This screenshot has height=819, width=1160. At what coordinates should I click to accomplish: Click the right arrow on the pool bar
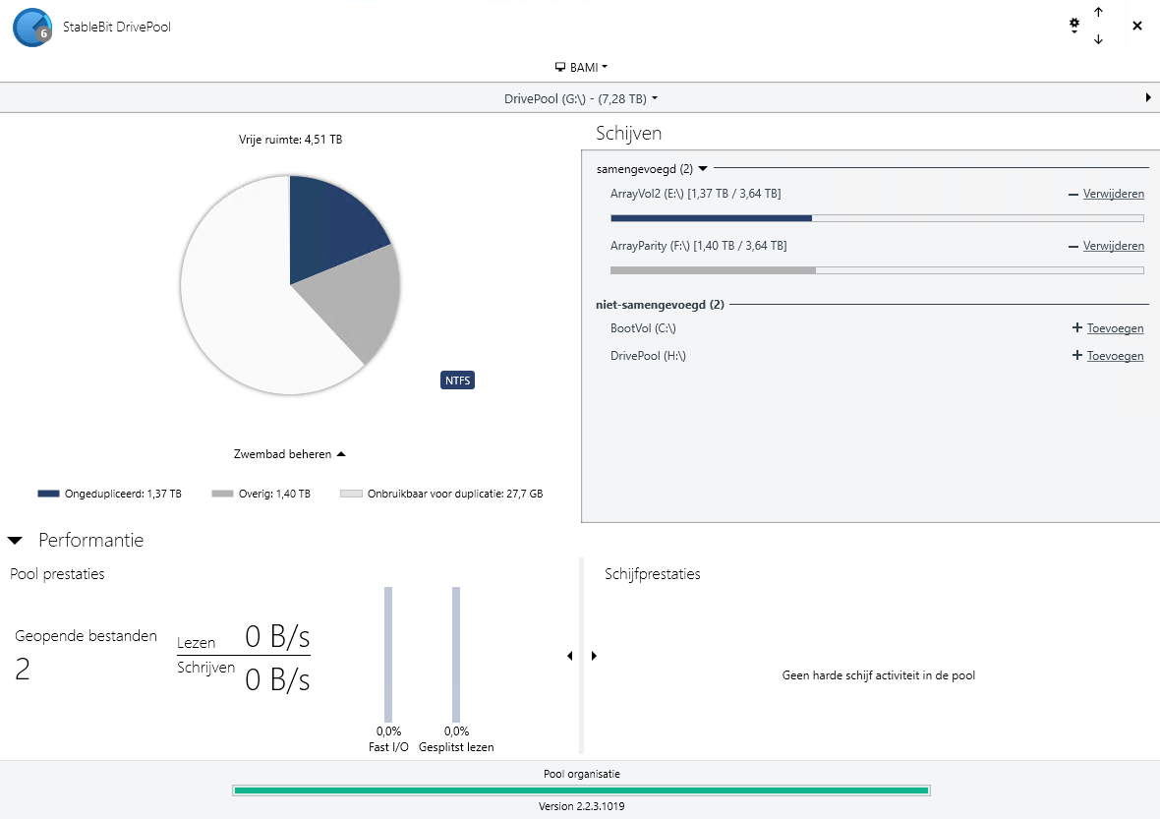(x=1148, y=97)
